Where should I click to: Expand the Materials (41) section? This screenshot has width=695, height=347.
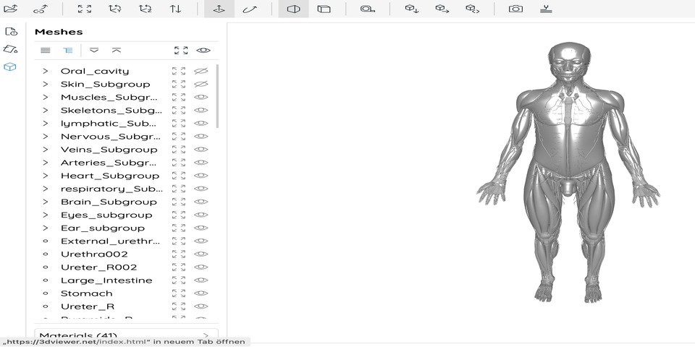(x=126, y=335)
